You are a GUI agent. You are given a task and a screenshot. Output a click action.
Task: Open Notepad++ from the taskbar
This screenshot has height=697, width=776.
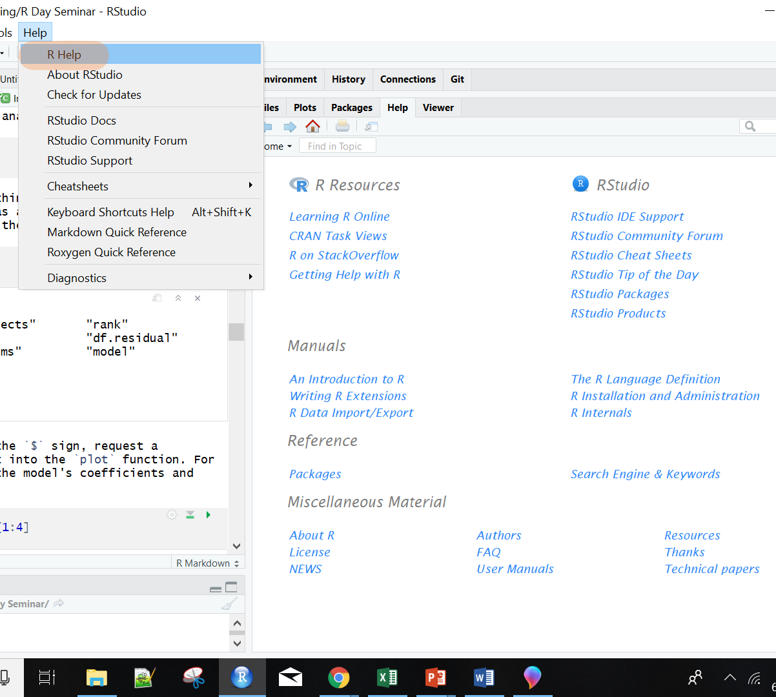tap(145, 678)
